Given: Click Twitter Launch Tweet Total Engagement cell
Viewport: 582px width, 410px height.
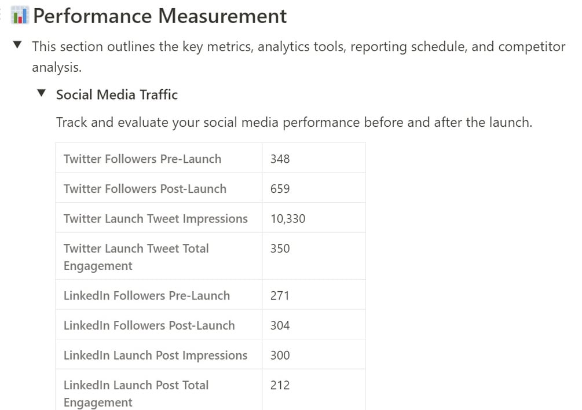Looking at the screenshot, I should (x=159, y=256).
